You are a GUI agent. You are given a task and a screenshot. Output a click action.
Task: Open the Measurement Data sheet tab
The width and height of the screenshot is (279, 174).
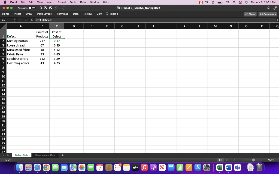pos(45,155)
